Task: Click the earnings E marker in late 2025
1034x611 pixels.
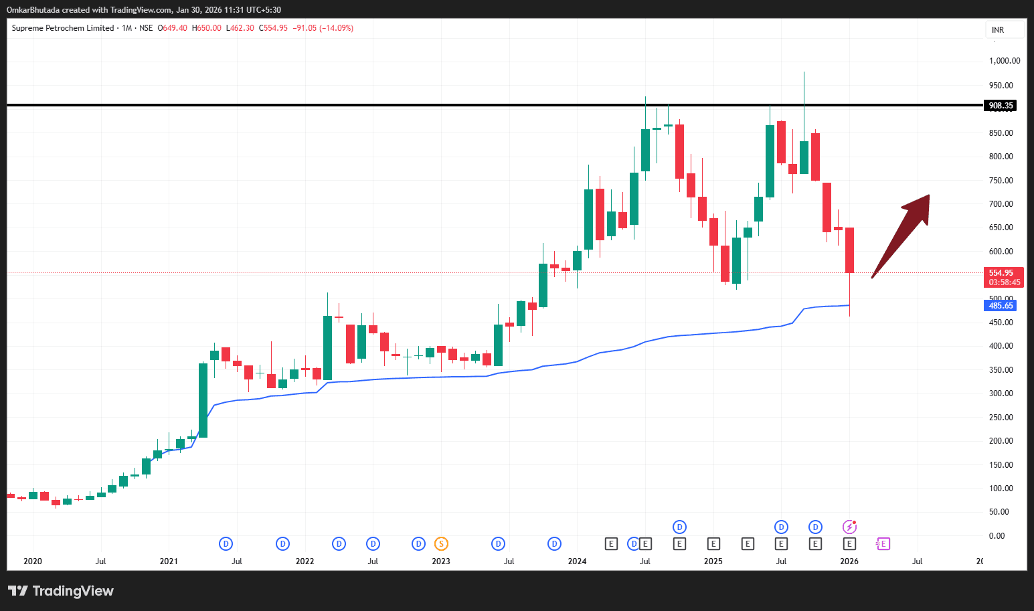Action: (x=815, y=543)
